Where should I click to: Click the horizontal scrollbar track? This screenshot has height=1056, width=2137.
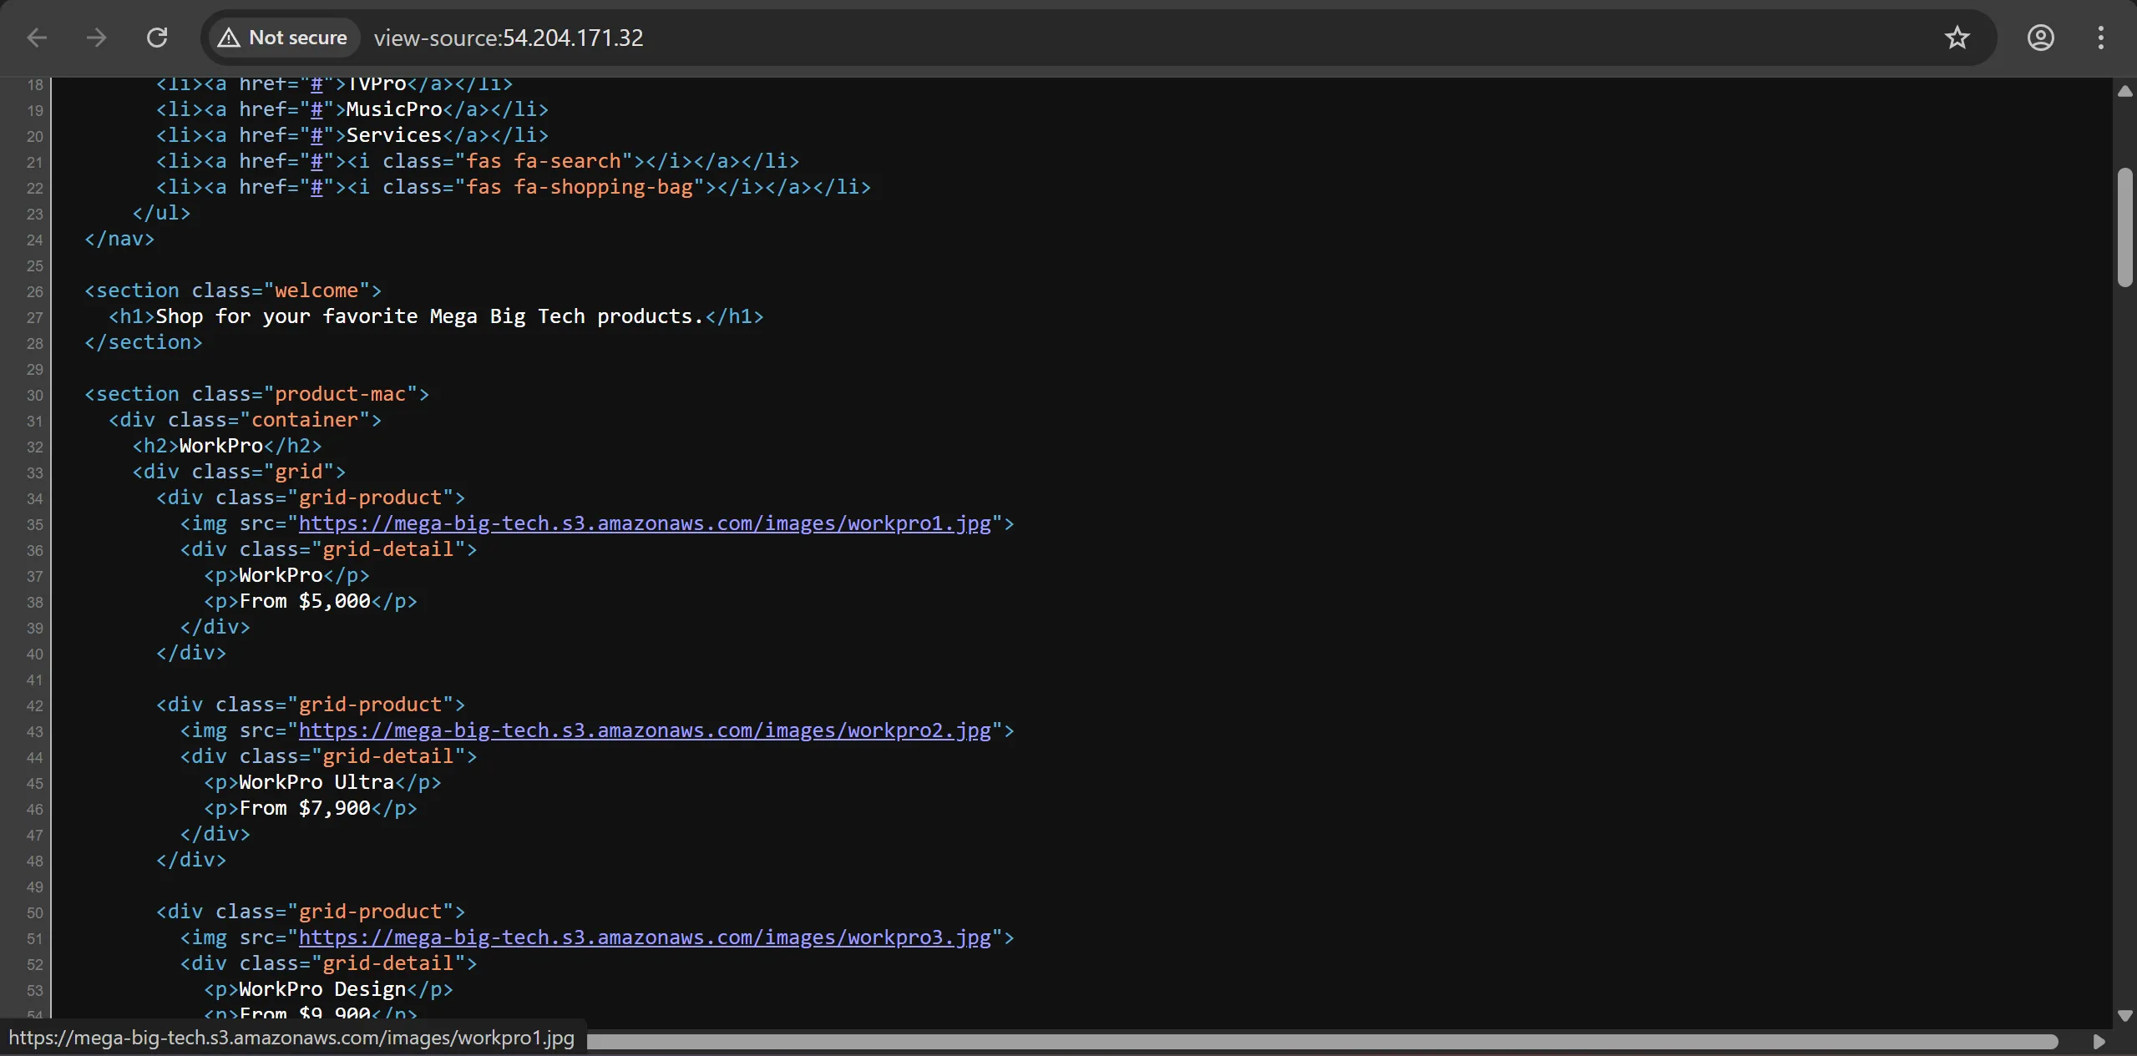point(1253,1041)
